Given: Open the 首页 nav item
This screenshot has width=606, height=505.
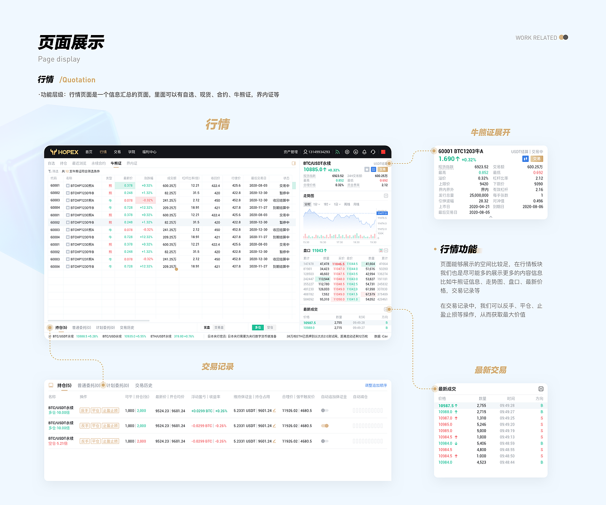Looking at the screenshot, I should click(89, 152).
